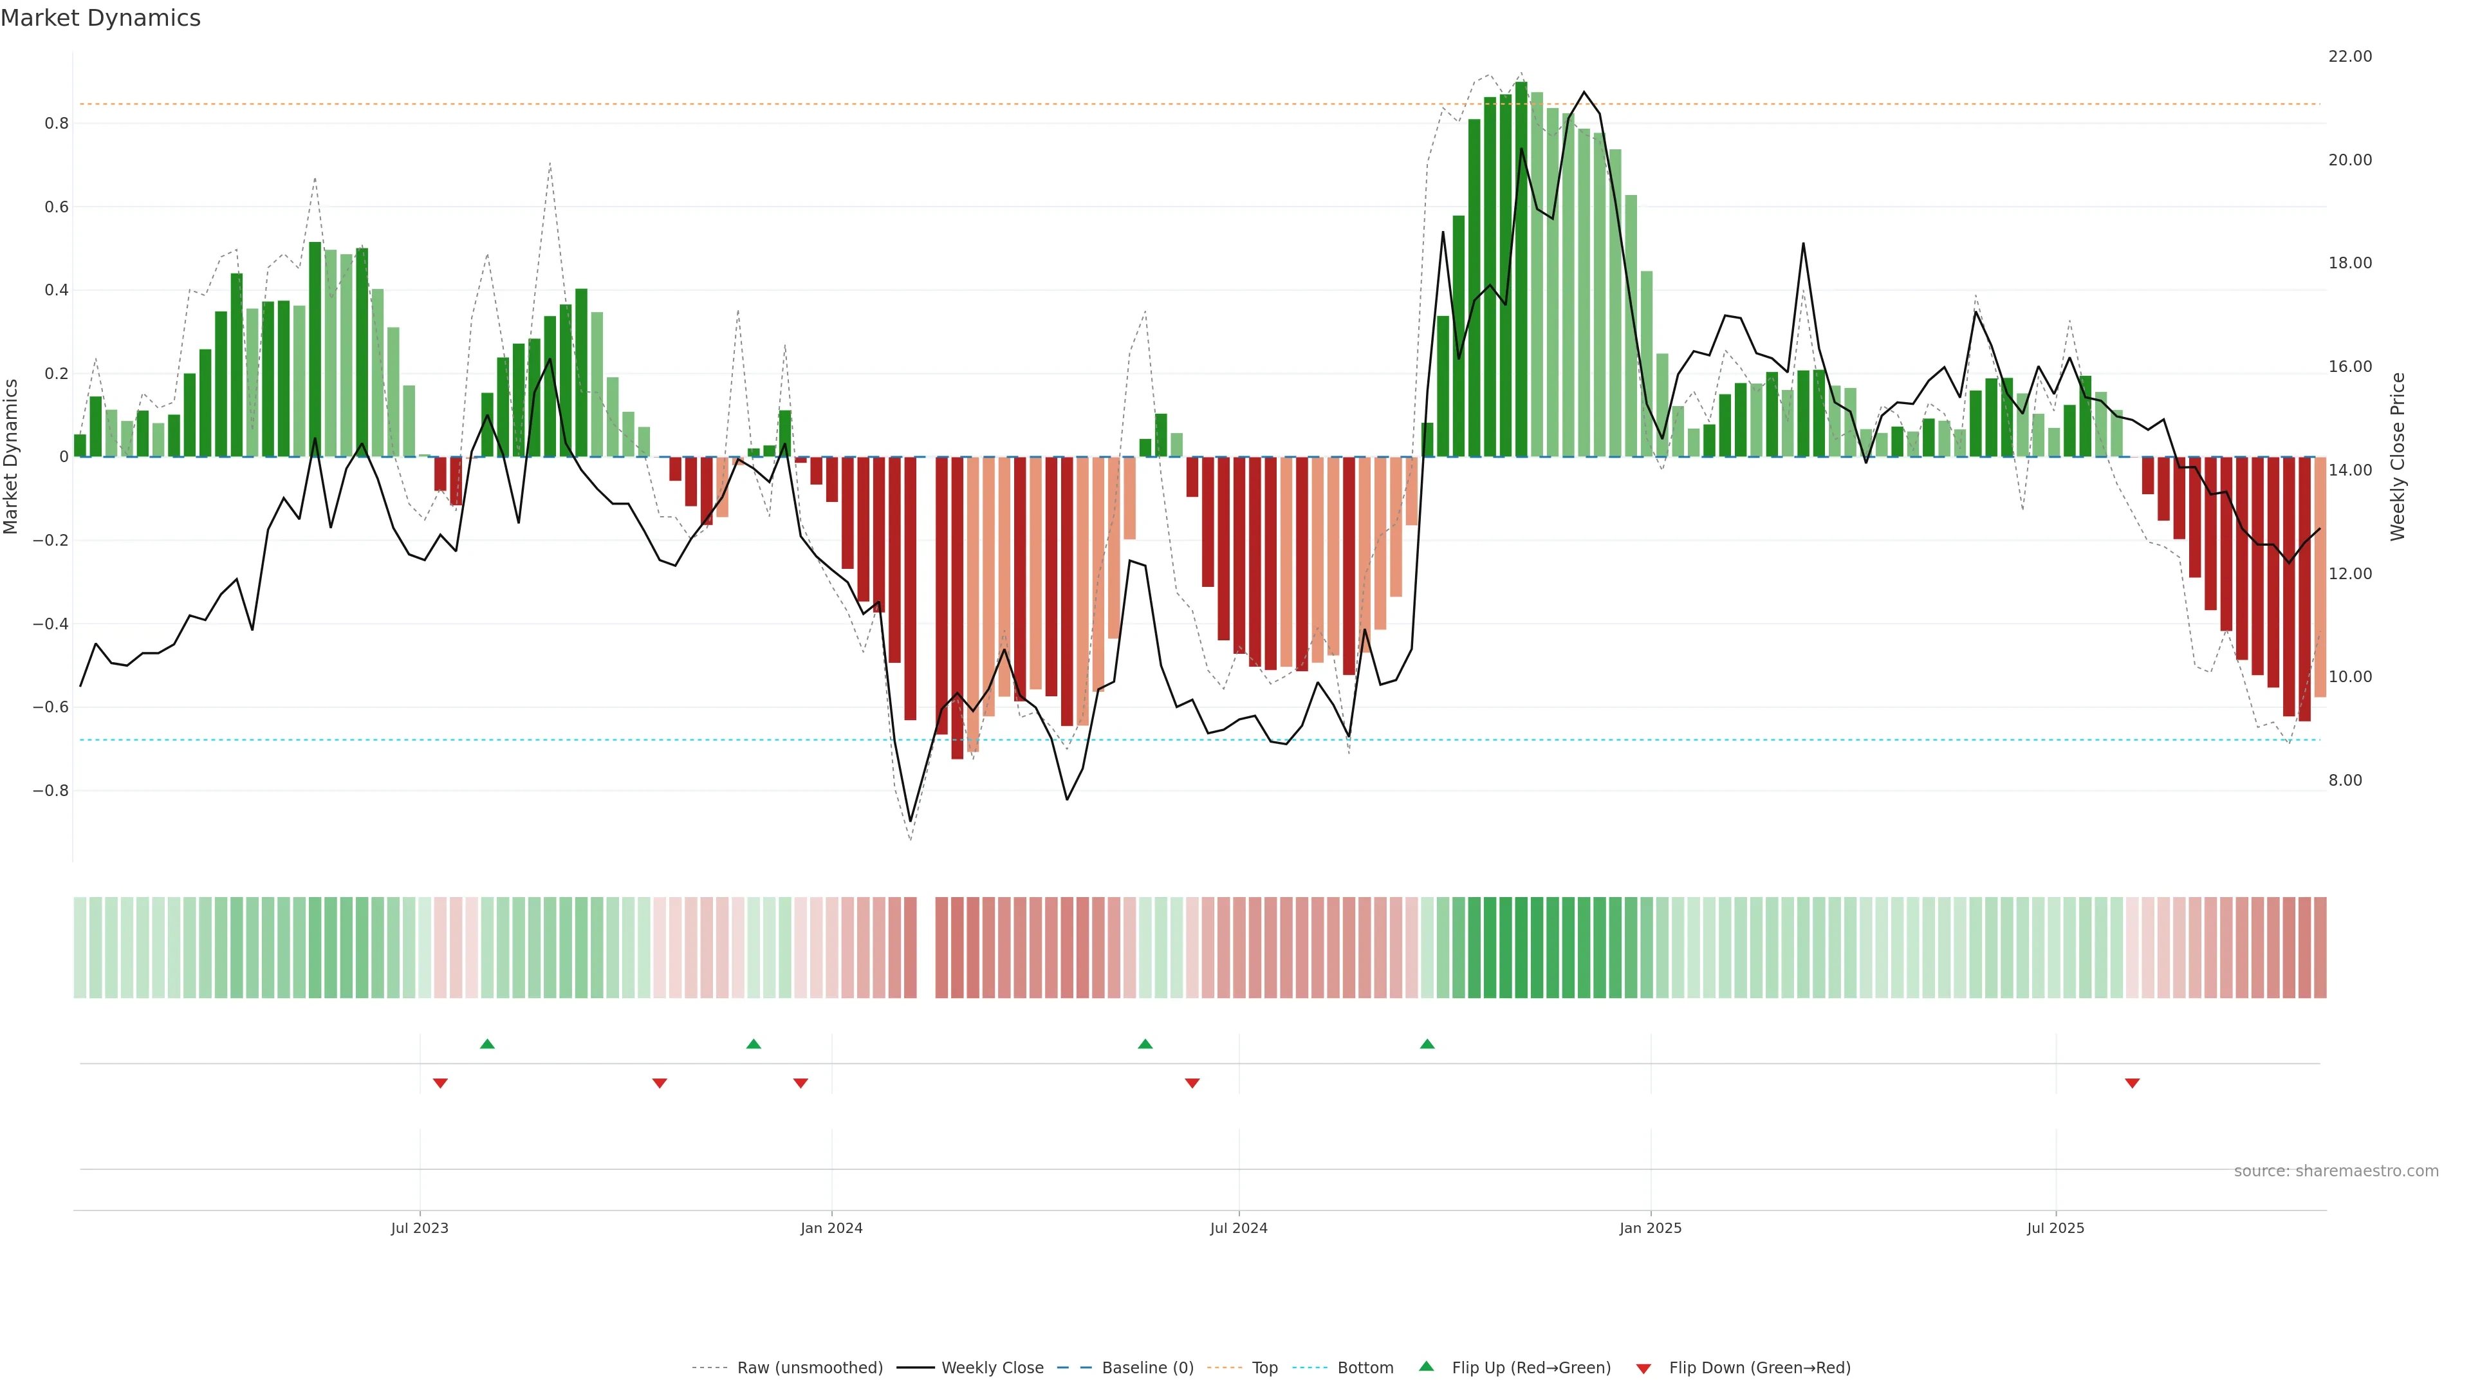2471x1390 pixels.
Task: Click the Jan 2024 x-axis label
Action: [x=831, y=1228]
